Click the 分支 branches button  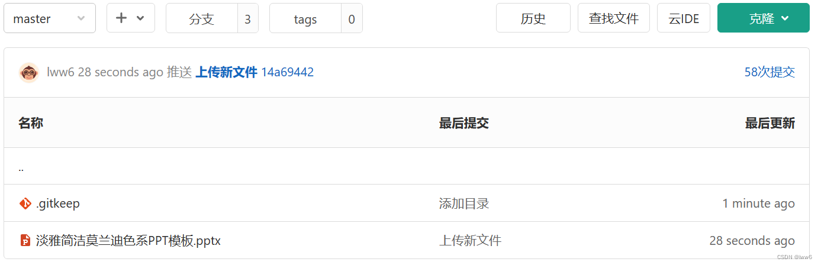point(201,18)
